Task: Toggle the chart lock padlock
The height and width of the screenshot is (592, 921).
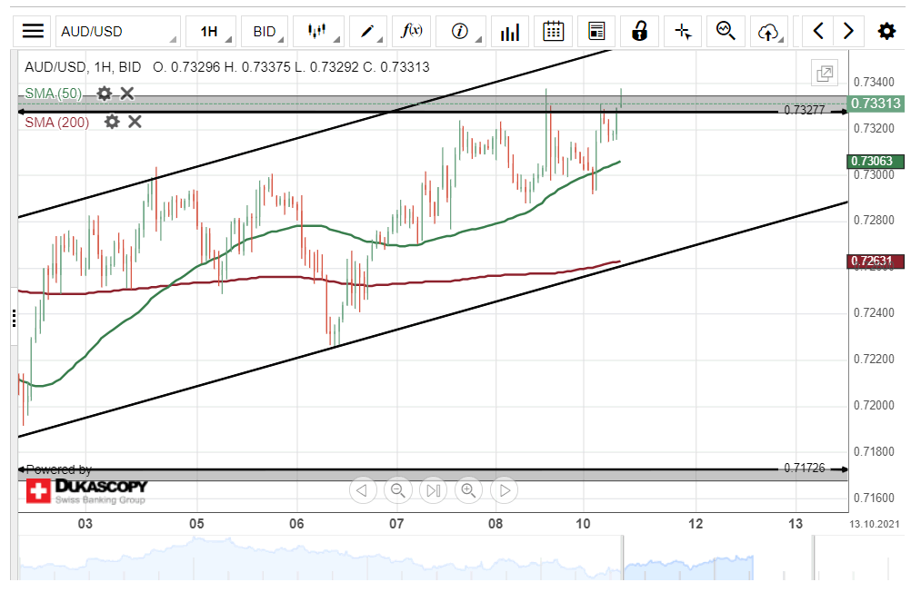Action: click(x=639, y=31)
